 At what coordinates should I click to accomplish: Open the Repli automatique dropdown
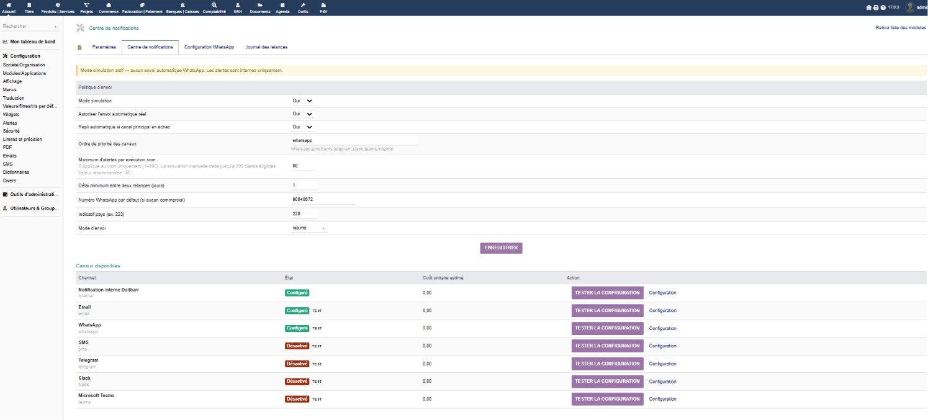coord(303,127)
